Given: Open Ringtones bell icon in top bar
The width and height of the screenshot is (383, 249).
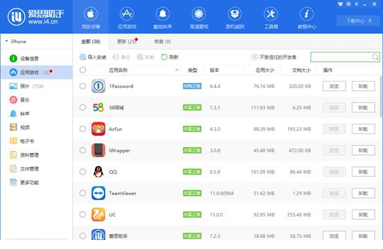Looking at the screenshot, I should point(163,14).
